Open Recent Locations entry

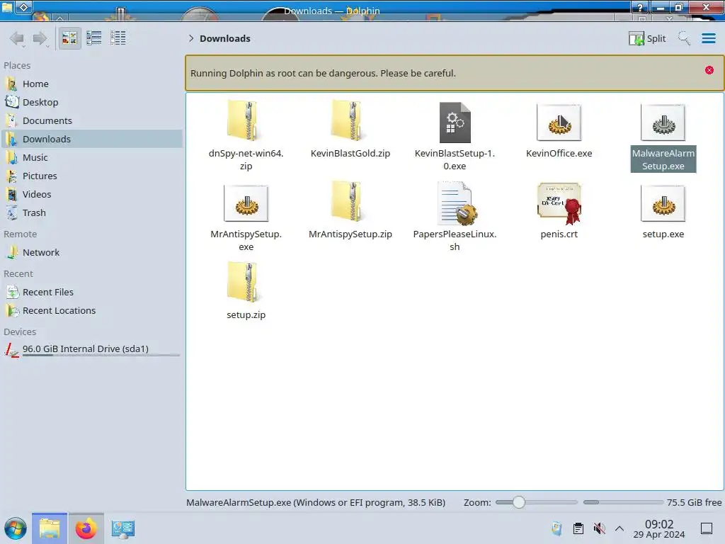(91, 311)
